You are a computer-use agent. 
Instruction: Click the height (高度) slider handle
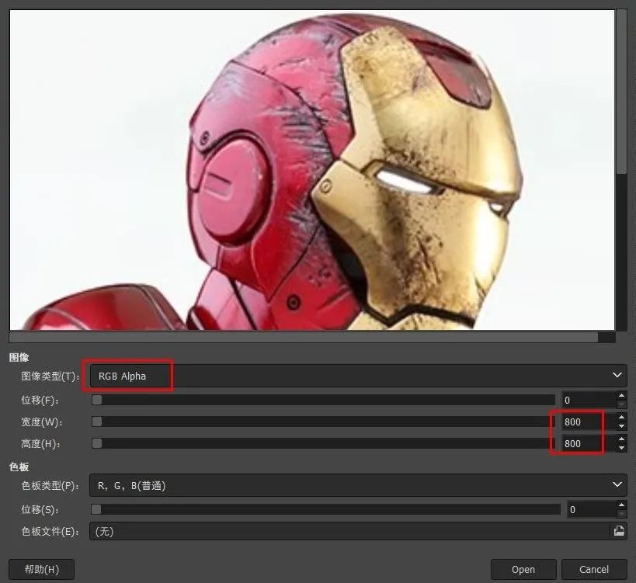pos(97,443)
